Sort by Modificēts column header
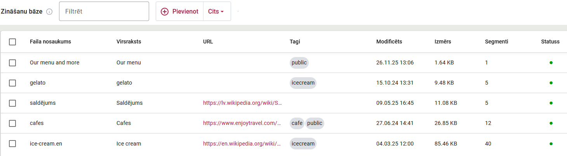Viewport: 567px width, 156px height. pyautogui.click(x=389, y=42)
